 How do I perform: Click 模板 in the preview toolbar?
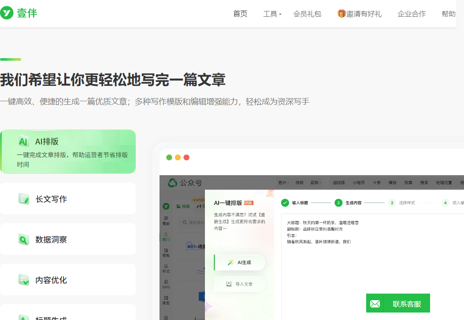392,183
